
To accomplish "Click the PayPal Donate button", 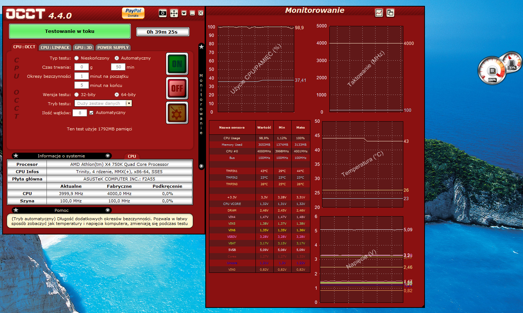I will click(133, 13).
